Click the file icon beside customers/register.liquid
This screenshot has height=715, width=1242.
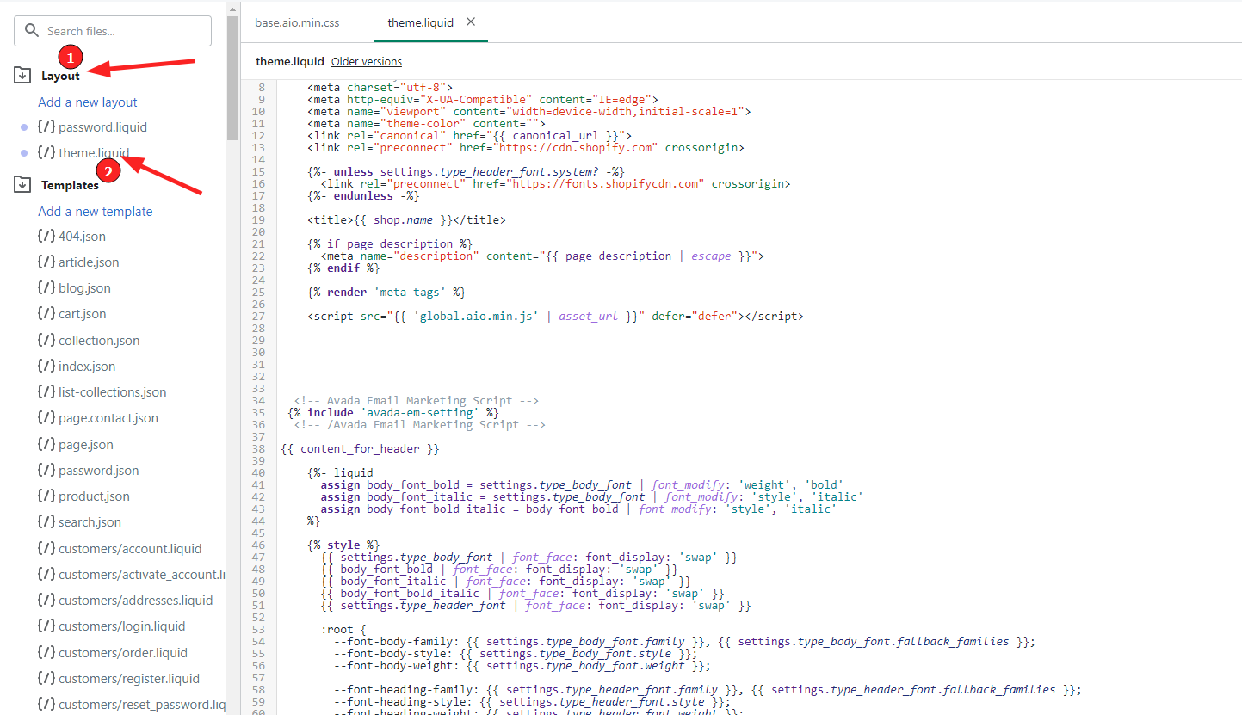click(x=46, y=678)
